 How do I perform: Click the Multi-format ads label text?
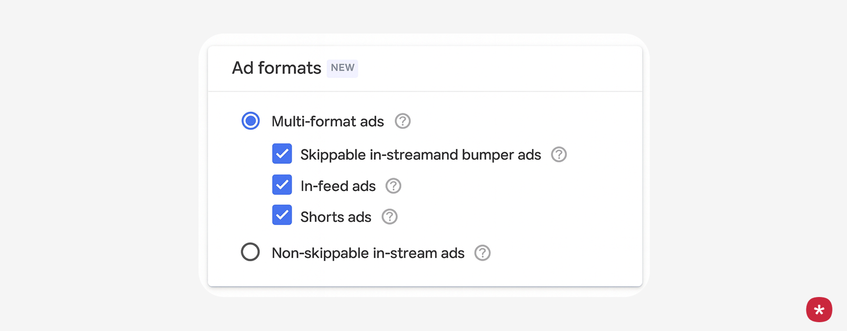pyautogui.click(x=328, y=121)
